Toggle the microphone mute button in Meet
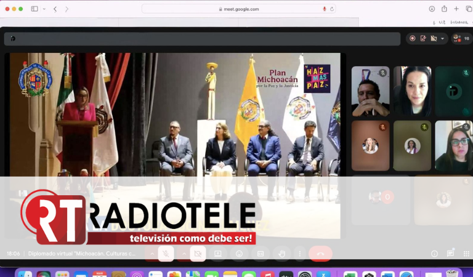 click(x=166, y=254)
